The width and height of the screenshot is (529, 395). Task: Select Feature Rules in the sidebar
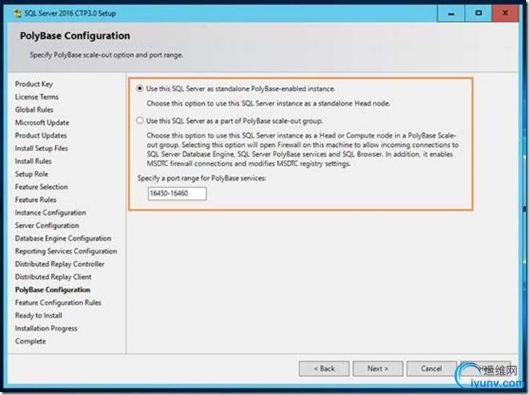pos(35,200)
